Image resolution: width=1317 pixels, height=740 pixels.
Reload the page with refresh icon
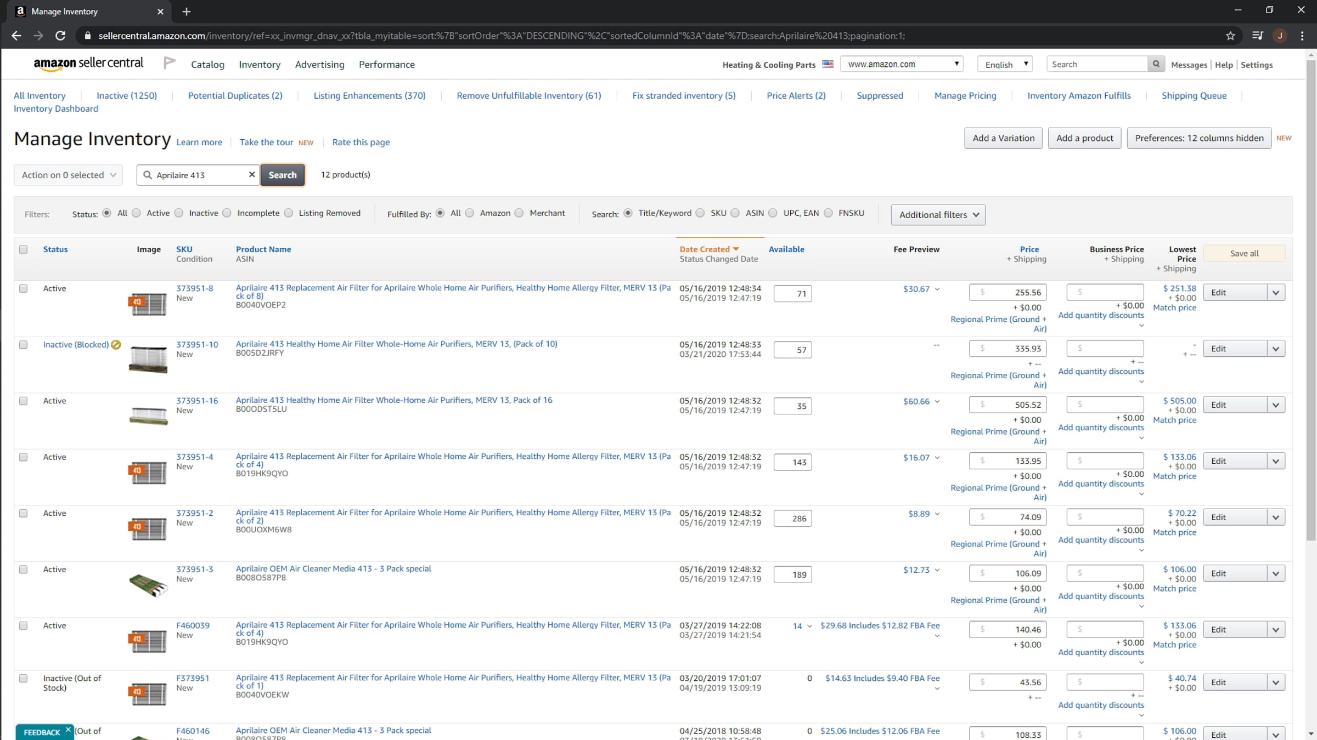click(x=60, y=36)
